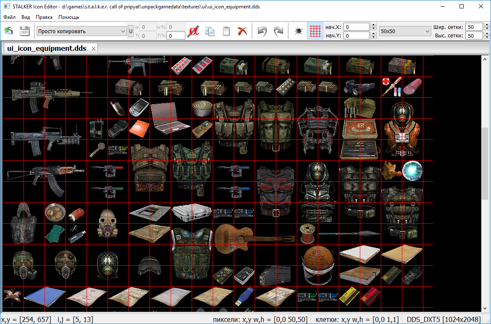Open the Правка menu
Image resolution: width=491 pixels, height=324 pixels.
pyautogui.click(x=44, y=17)
